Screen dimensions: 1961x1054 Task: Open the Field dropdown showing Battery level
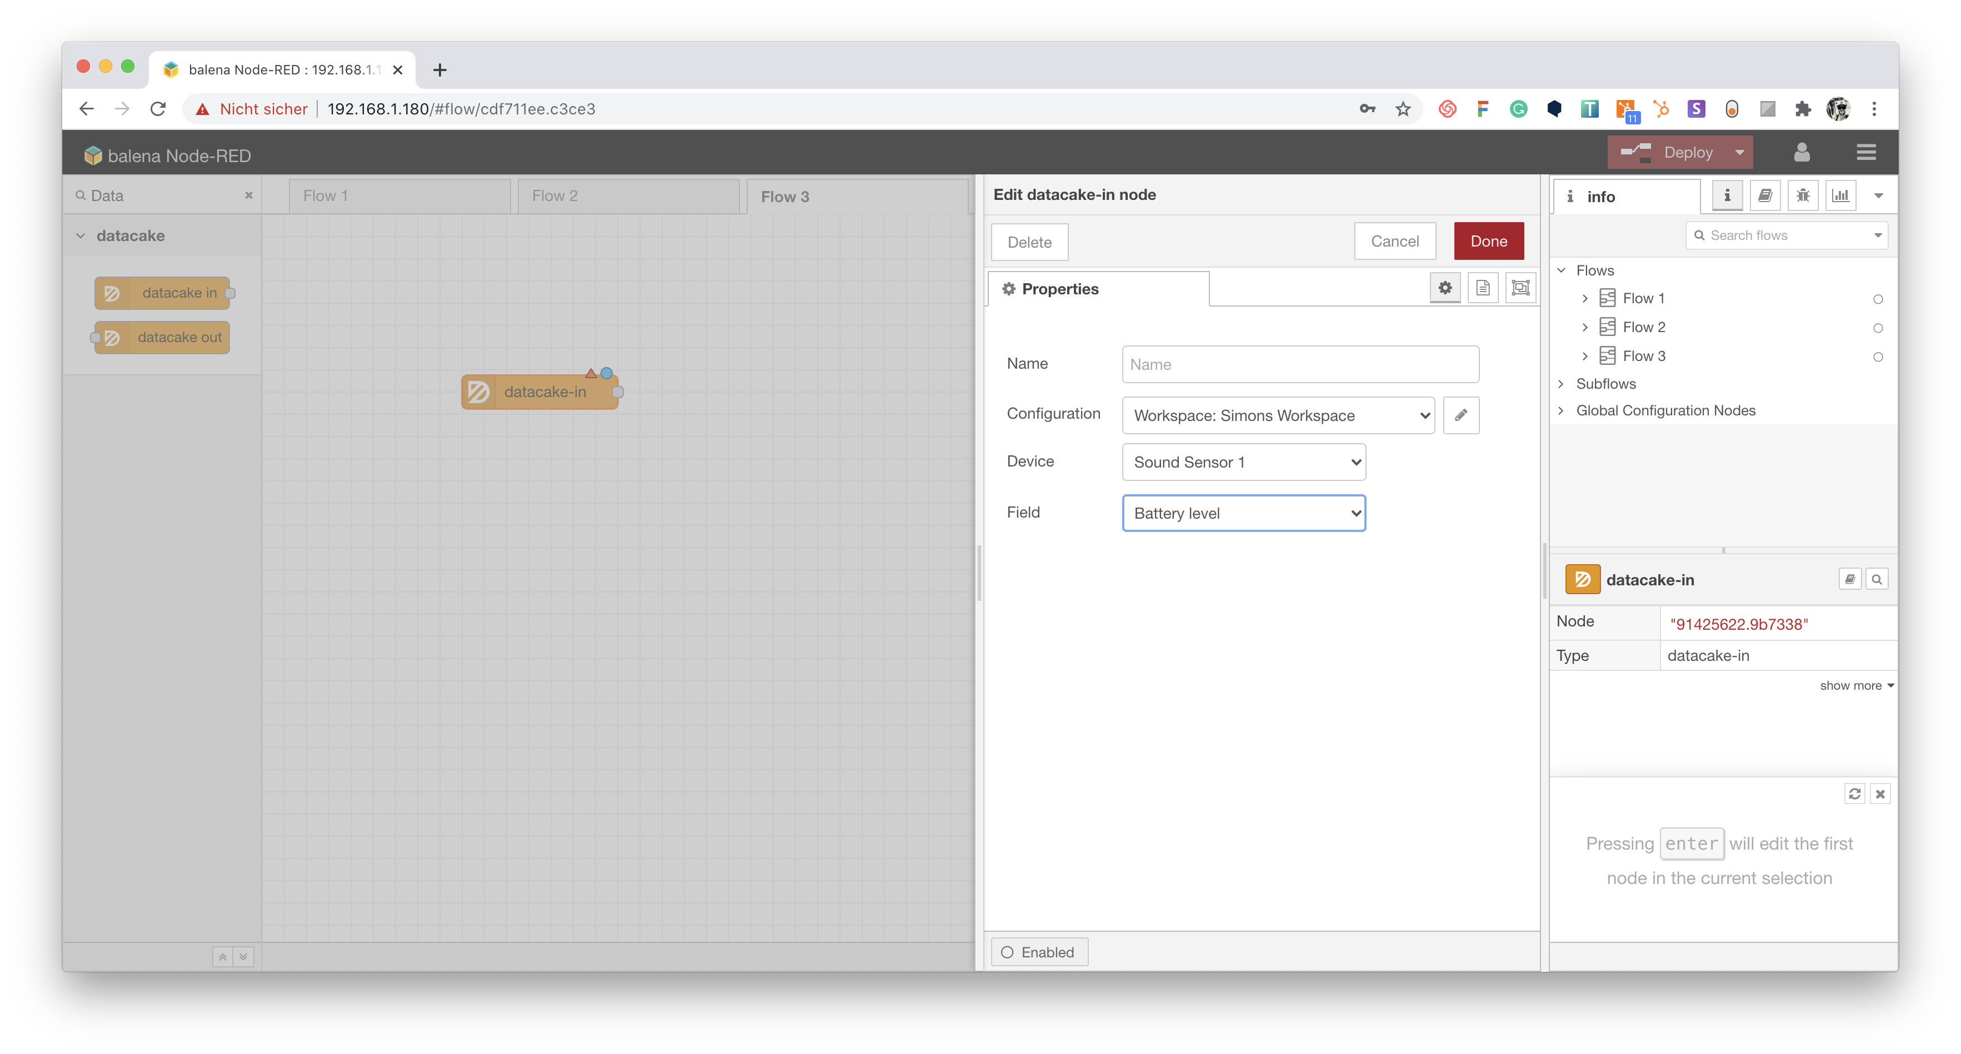coord(1244,513)
